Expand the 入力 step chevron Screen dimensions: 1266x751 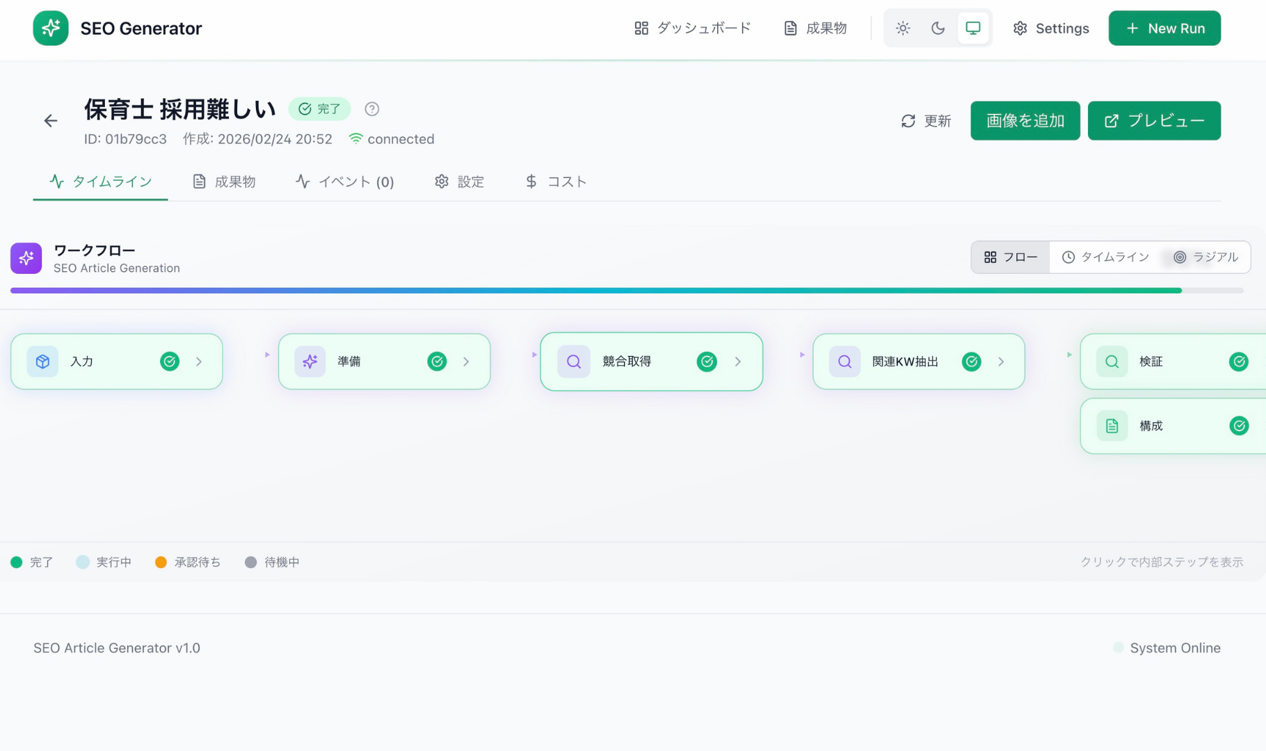199,362
